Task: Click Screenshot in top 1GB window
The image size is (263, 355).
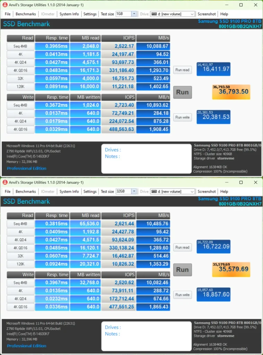Action: tap(207, 14)
